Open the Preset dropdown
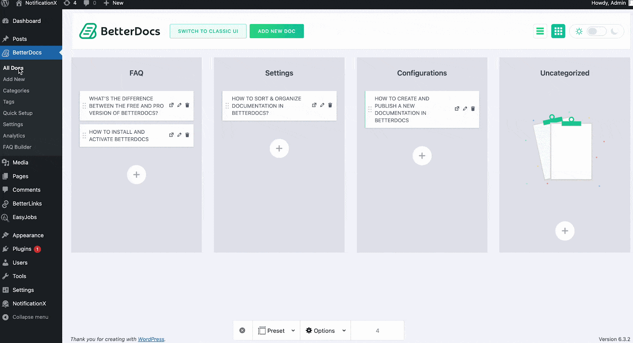The height and width of the screenshot is (343, 633). (277, 331)
